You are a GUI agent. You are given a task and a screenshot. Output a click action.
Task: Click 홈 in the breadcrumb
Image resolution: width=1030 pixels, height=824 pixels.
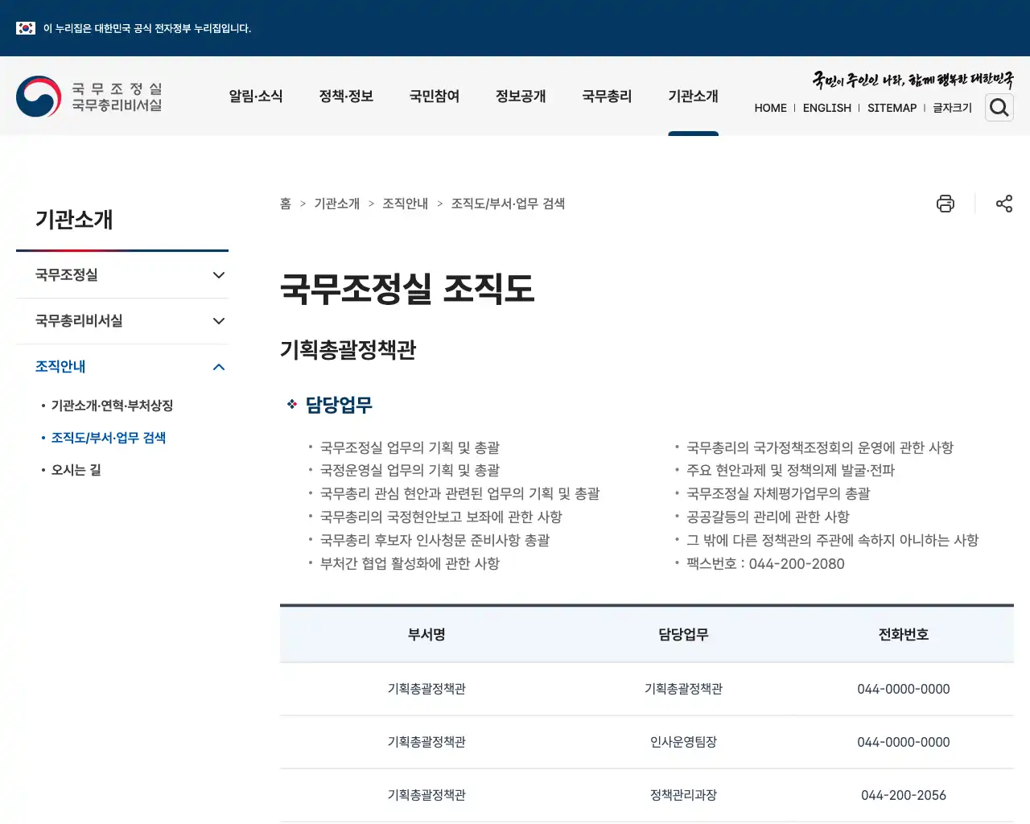(286, 204)
